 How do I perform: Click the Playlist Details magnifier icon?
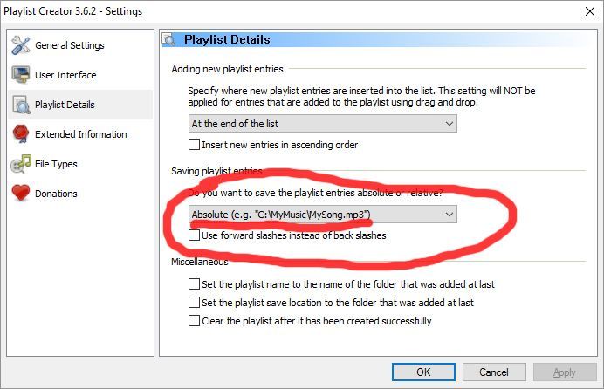click(x=21, y=105)
